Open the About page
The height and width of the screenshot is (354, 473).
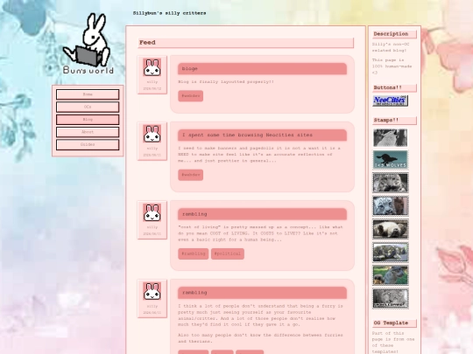coord(88,132)
